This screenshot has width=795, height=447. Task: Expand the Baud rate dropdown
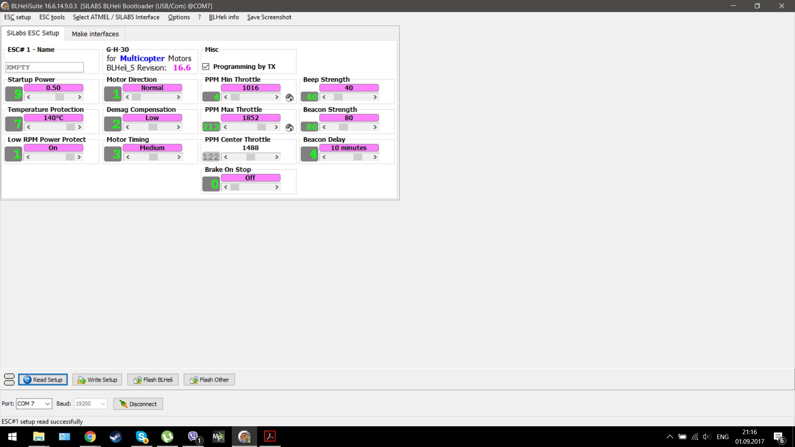pos(103,404)
